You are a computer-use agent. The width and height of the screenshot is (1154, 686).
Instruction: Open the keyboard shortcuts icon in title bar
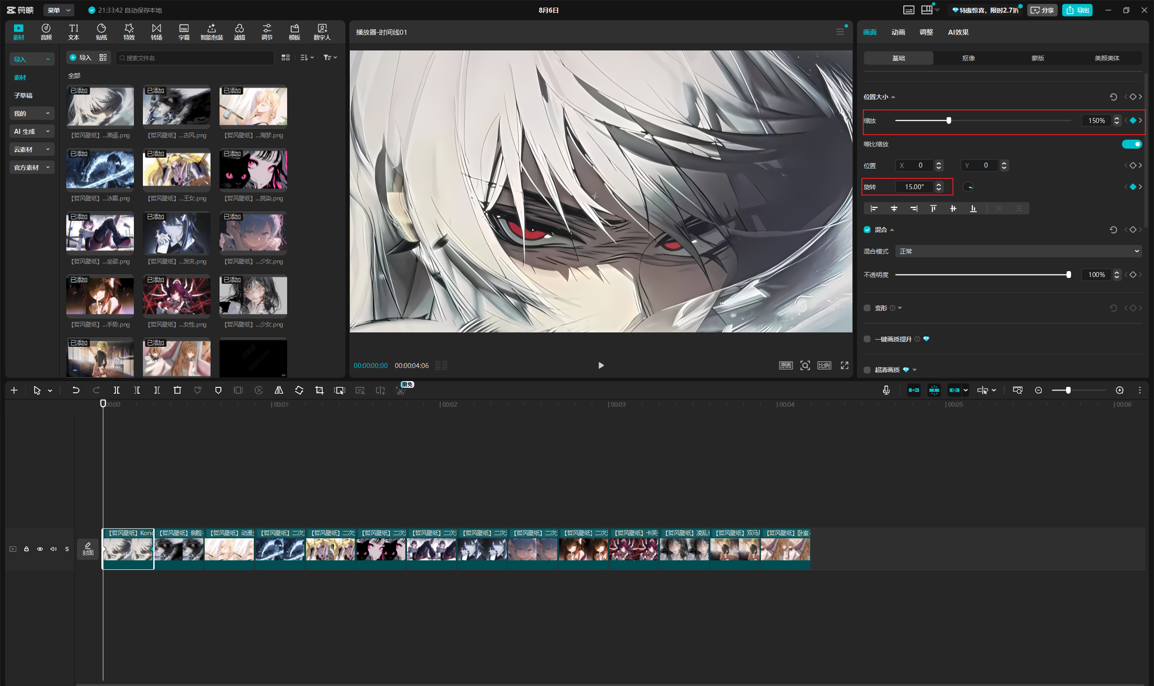pos(909,10)
